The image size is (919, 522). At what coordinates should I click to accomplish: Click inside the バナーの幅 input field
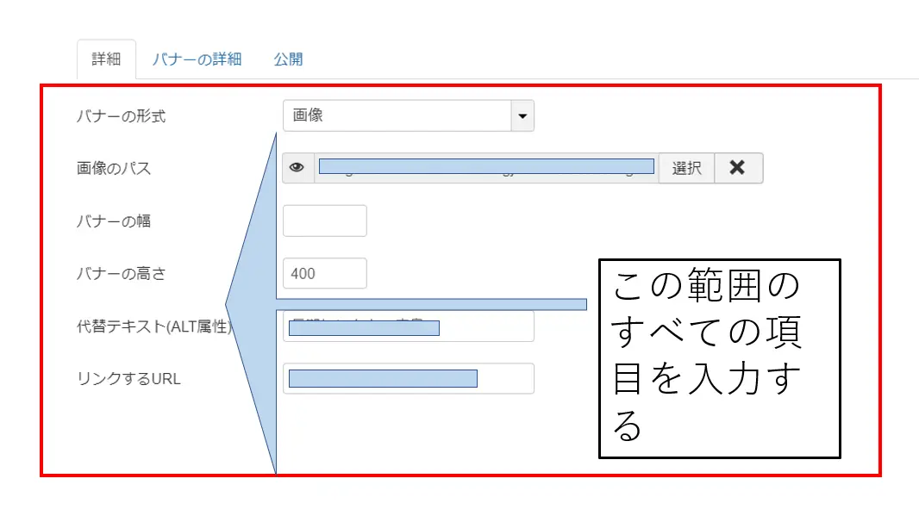coord(324,221)
